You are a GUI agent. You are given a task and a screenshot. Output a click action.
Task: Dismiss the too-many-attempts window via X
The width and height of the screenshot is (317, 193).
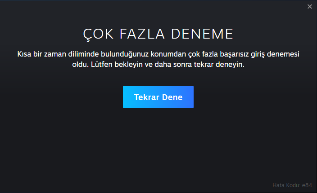point(309,7)
